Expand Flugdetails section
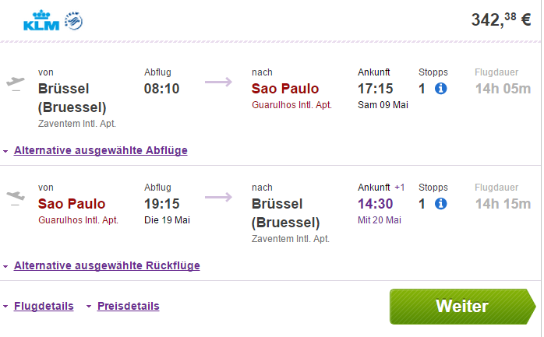 [44, 306]
